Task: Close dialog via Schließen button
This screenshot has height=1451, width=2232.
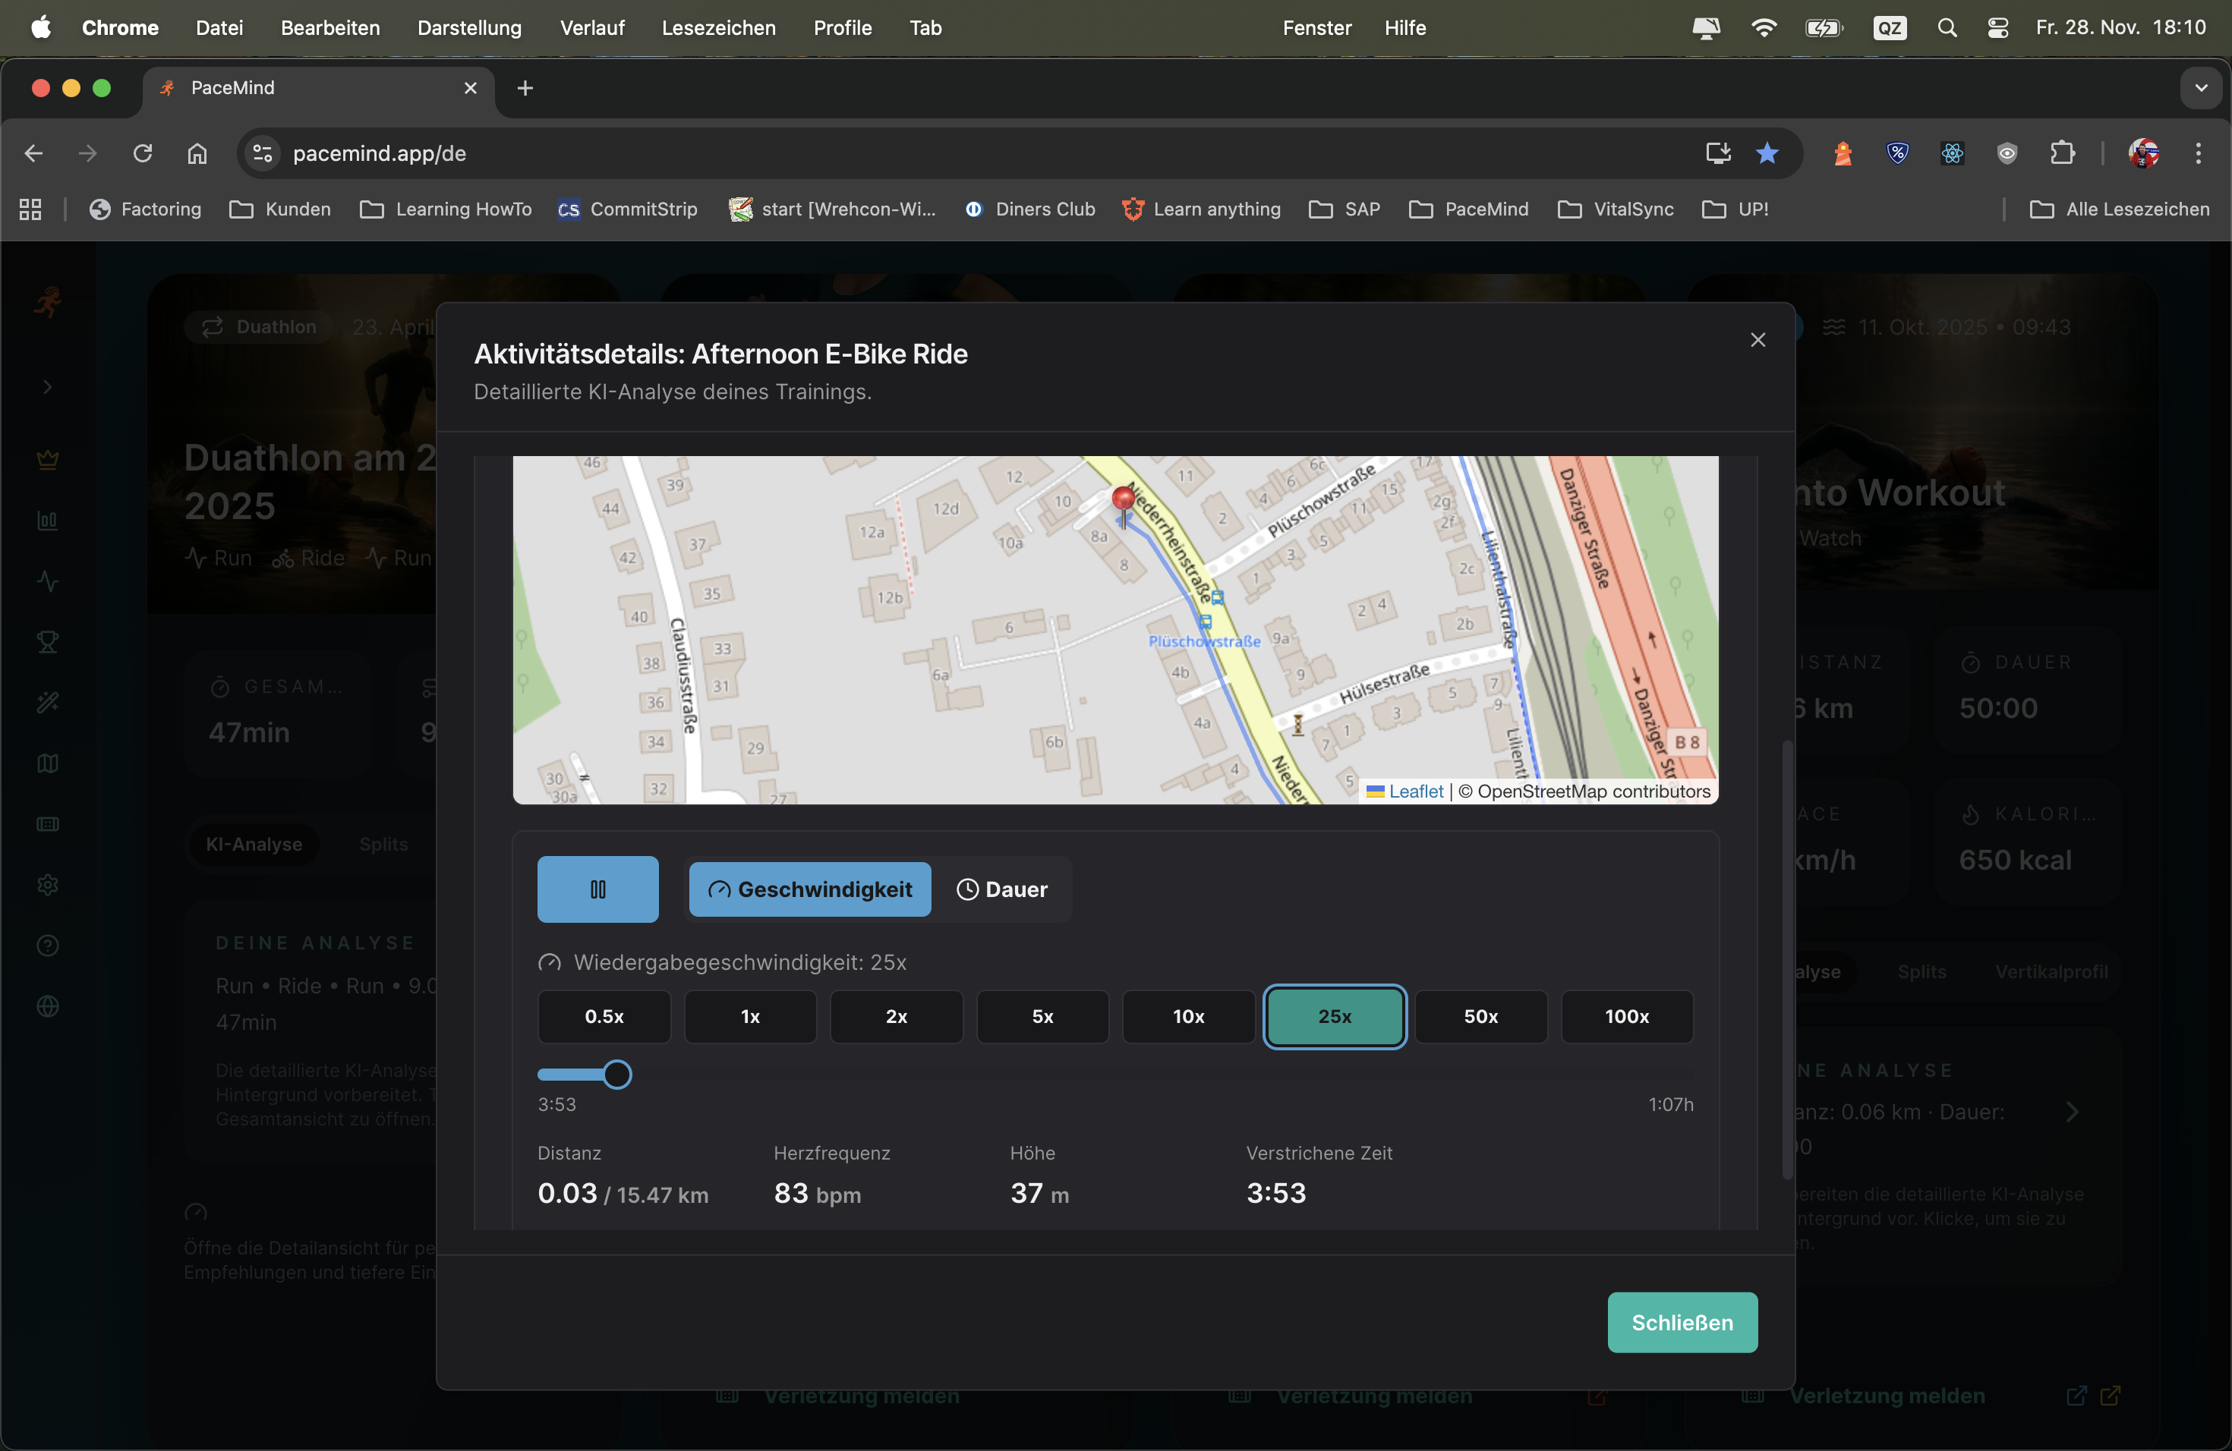Action: [1682, 1323]
